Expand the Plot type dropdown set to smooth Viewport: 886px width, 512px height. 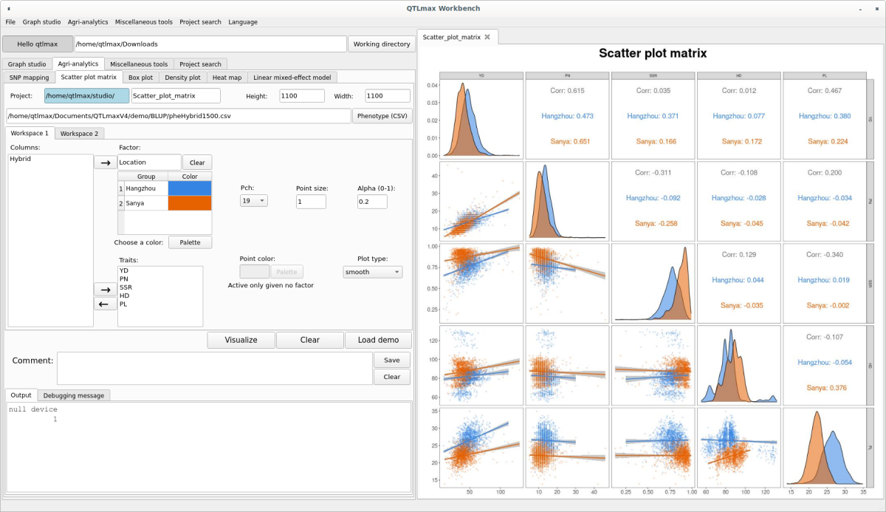point(372,272)
